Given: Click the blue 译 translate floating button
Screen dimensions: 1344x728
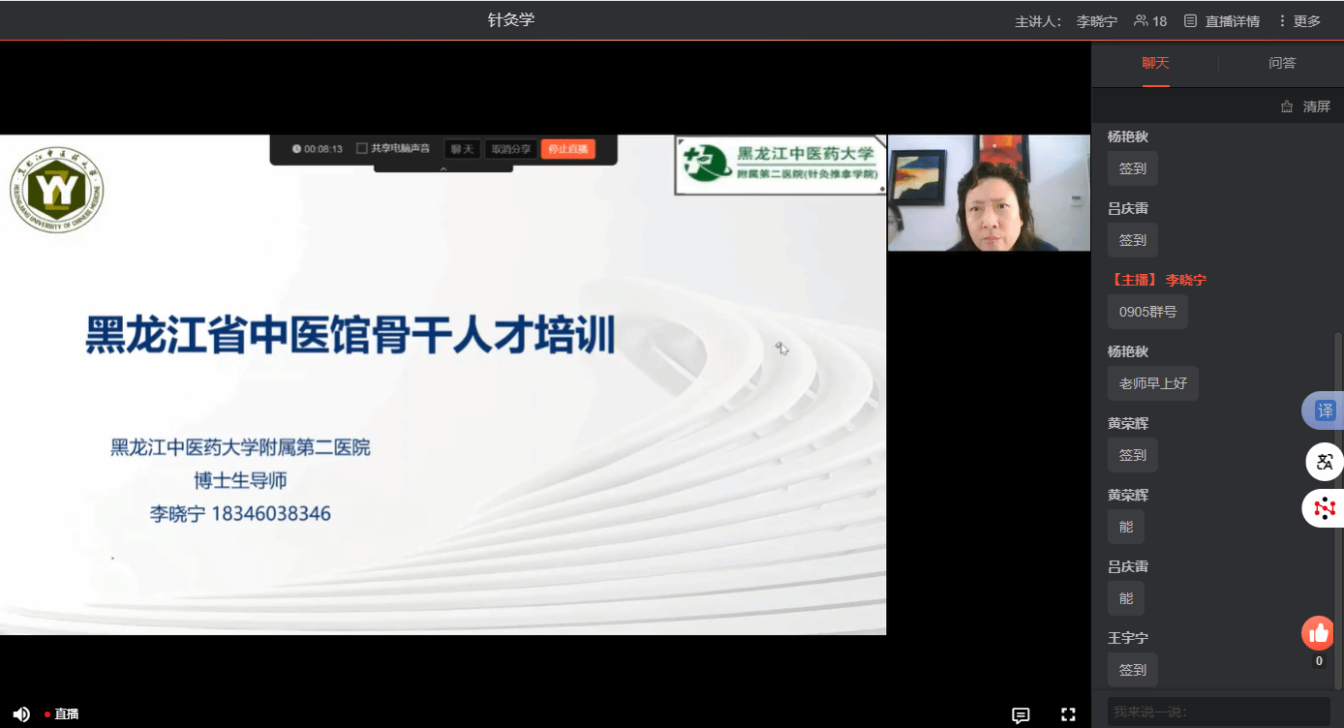Looking at the screenshot, I should (1324, 410).
